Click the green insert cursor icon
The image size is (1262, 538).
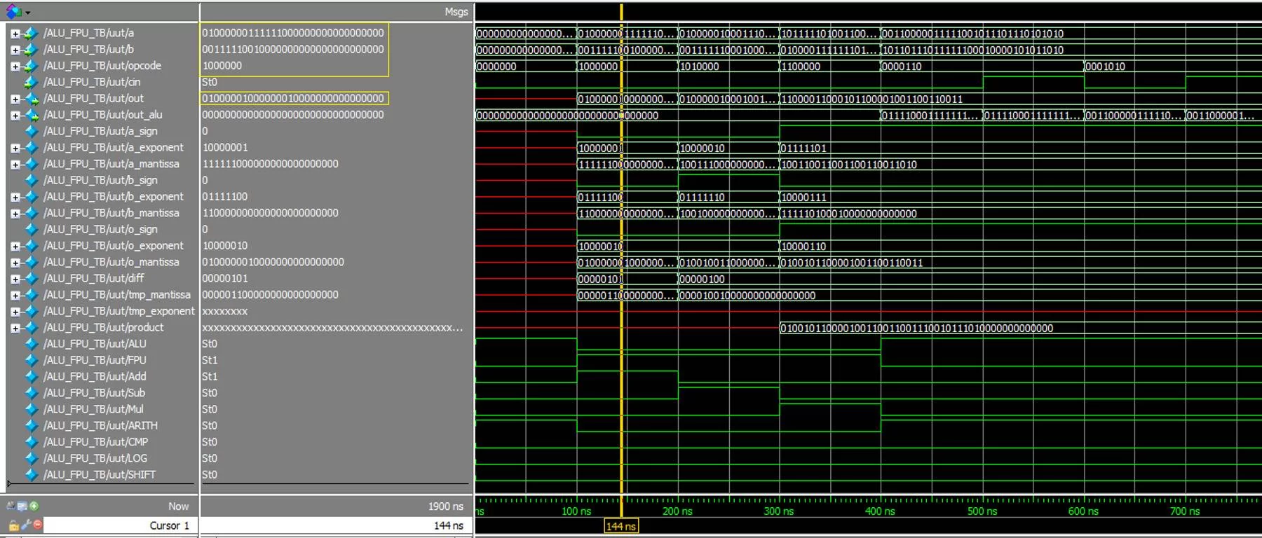click(x=34, y=506)
